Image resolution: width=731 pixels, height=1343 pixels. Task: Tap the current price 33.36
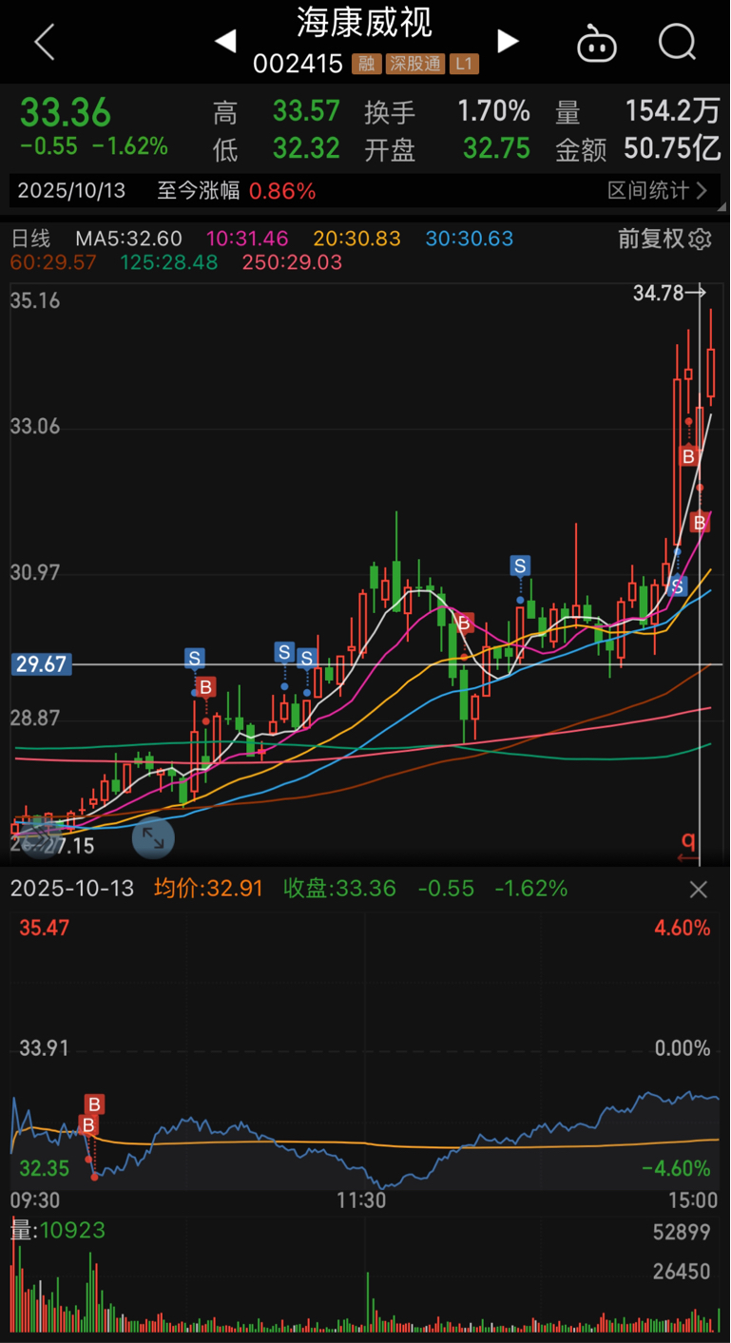coord(66,112)
